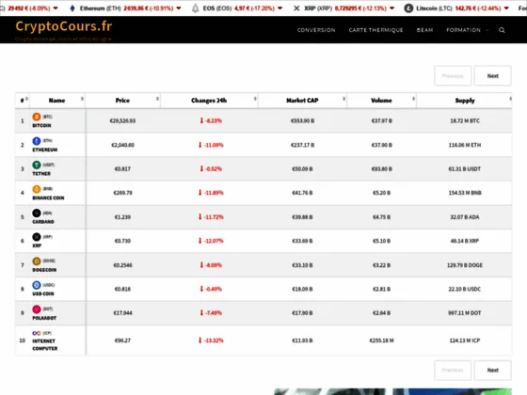Click supply value 997.11 M DOT
Image resolution: width=527 pixels, height=395 pixels.
tap(465, 313)
